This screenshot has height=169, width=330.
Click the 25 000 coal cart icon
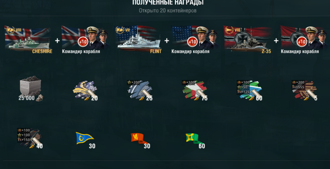[x=31, y=89]
